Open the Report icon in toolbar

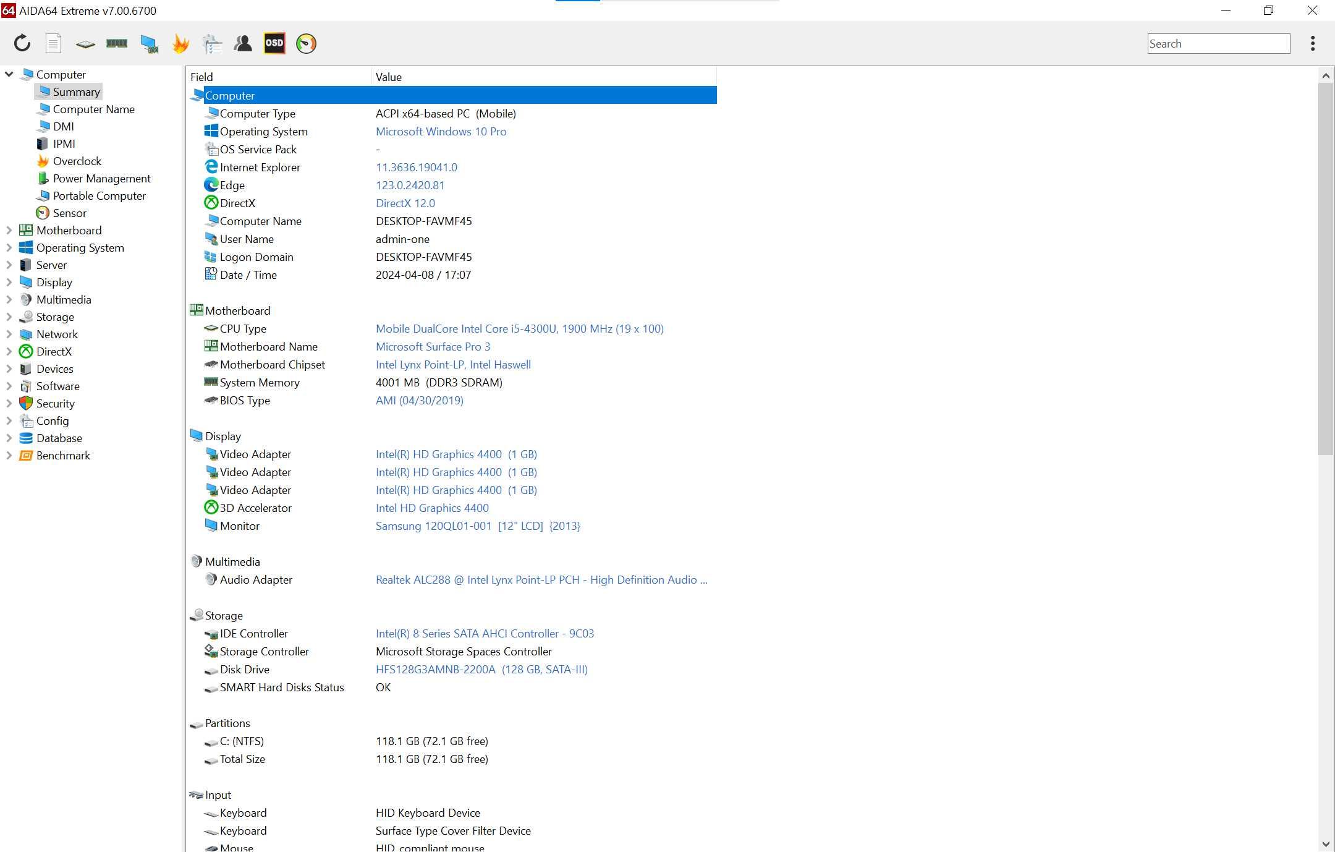(54, 42)
